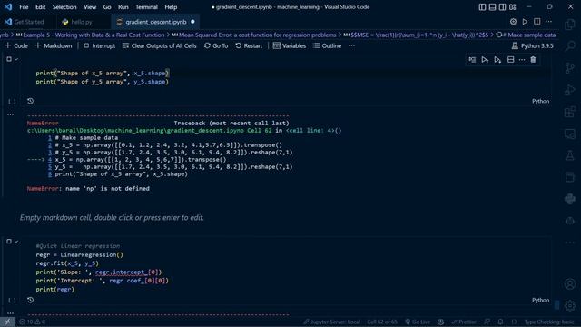Screen dimensions: 581x327
Task: Switch to the hello.py tab
Action: [x=81, y=22]
